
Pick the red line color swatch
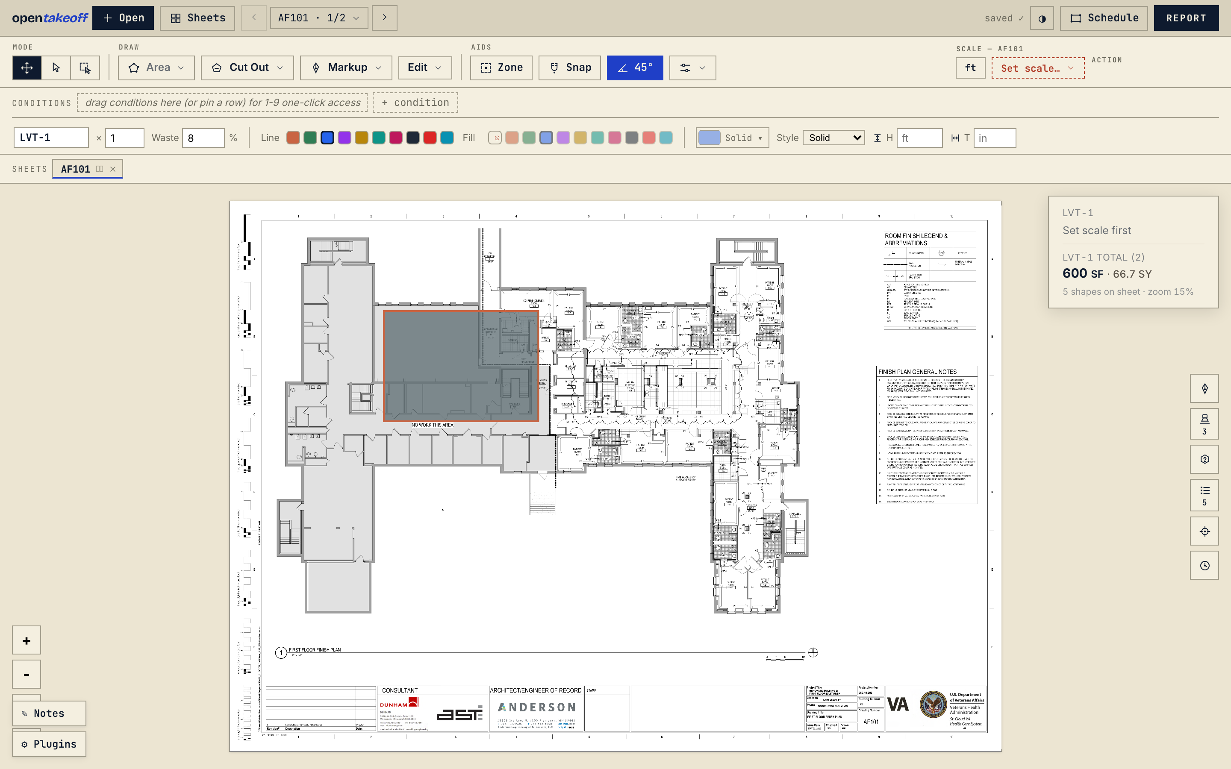(x=430, y=138)
